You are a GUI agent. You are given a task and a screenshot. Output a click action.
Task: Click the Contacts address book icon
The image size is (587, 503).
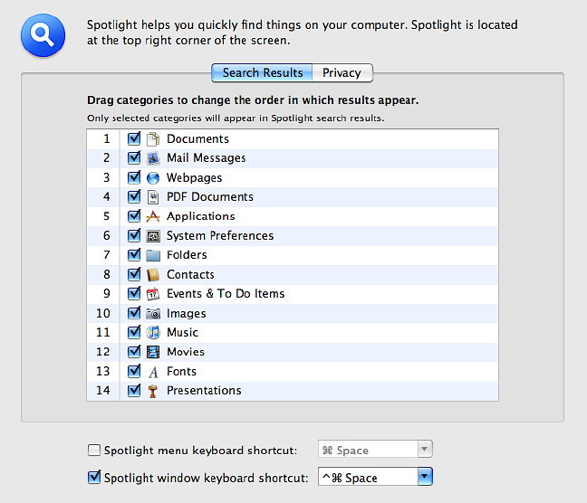pos(153,275)
